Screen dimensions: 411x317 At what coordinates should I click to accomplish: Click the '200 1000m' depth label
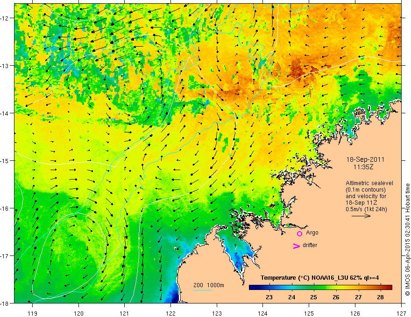pos(209,285)
